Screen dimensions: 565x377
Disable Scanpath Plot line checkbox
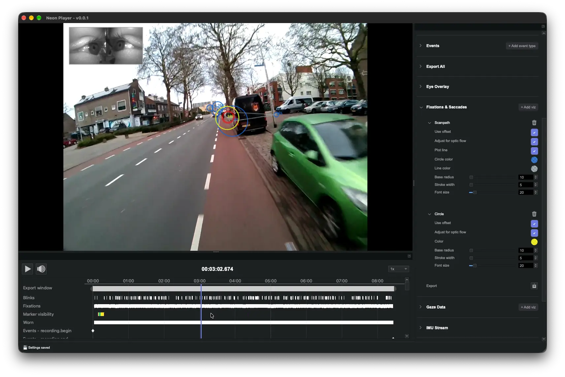pos(534,151)
